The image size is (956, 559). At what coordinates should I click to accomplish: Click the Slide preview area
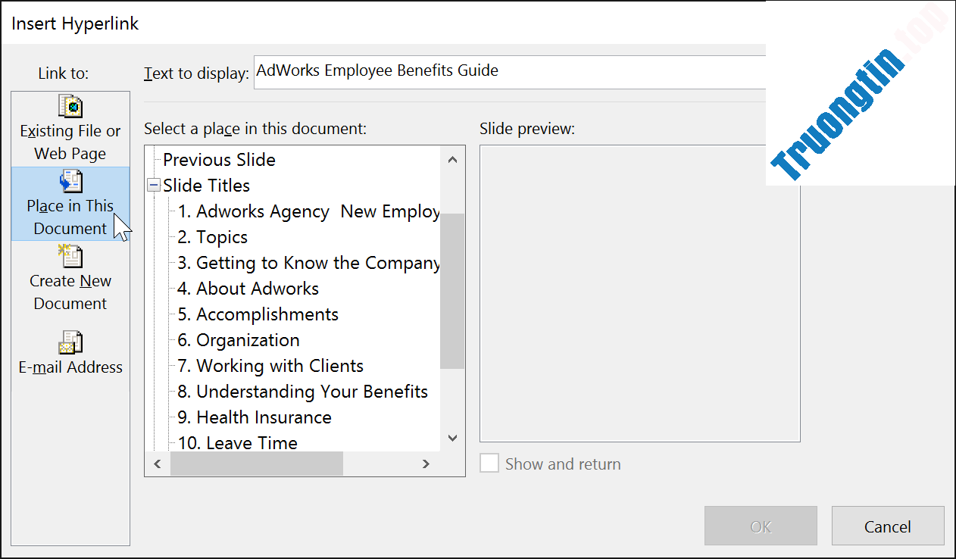[x=639, y=292]
